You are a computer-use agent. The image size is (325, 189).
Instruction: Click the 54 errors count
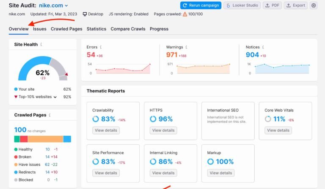[x=91, y=55]
